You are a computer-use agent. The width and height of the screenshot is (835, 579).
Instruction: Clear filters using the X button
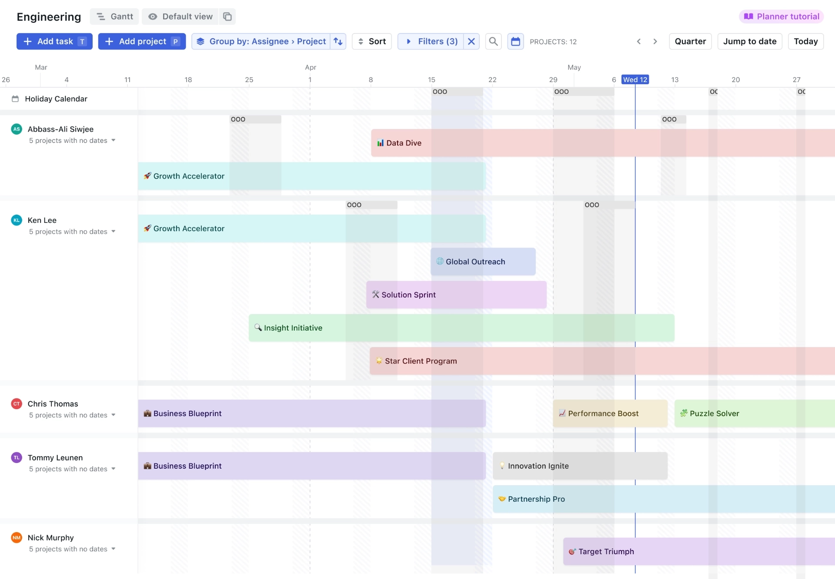471,41
